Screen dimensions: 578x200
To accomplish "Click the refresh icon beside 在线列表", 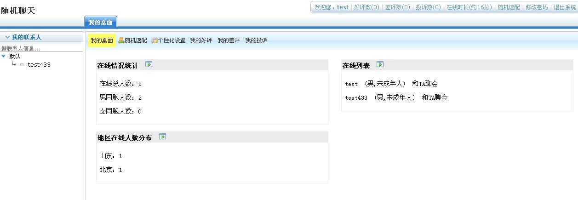I will point(380,65).
